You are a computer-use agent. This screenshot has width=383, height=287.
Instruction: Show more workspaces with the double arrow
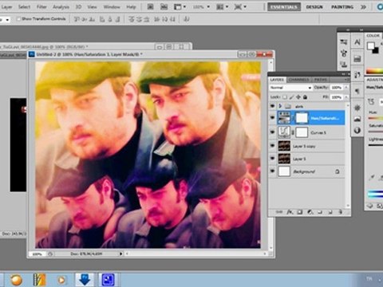coord(363,7)
